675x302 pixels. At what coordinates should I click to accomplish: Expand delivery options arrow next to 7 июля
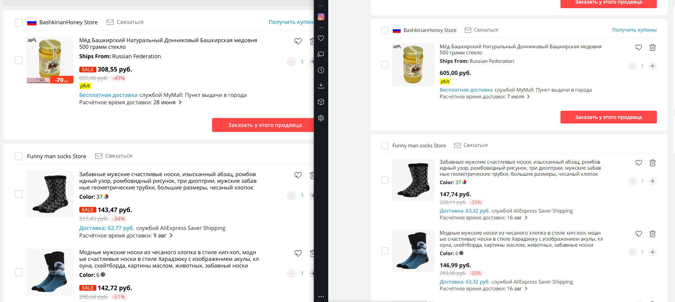point(528,97)
